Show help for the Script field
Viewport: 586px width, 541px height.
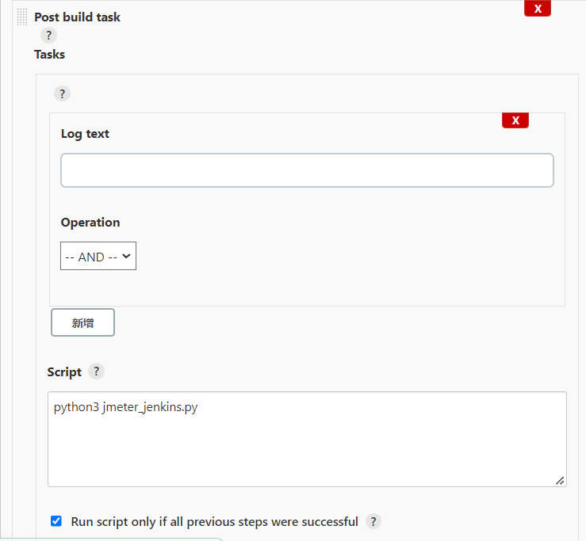(x=96, y=371)
